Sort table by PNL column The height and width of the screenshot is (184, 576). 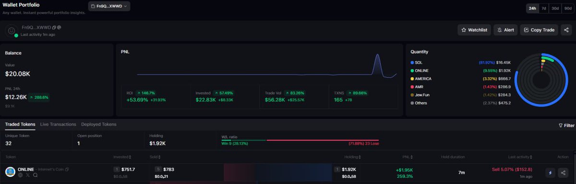408,157
